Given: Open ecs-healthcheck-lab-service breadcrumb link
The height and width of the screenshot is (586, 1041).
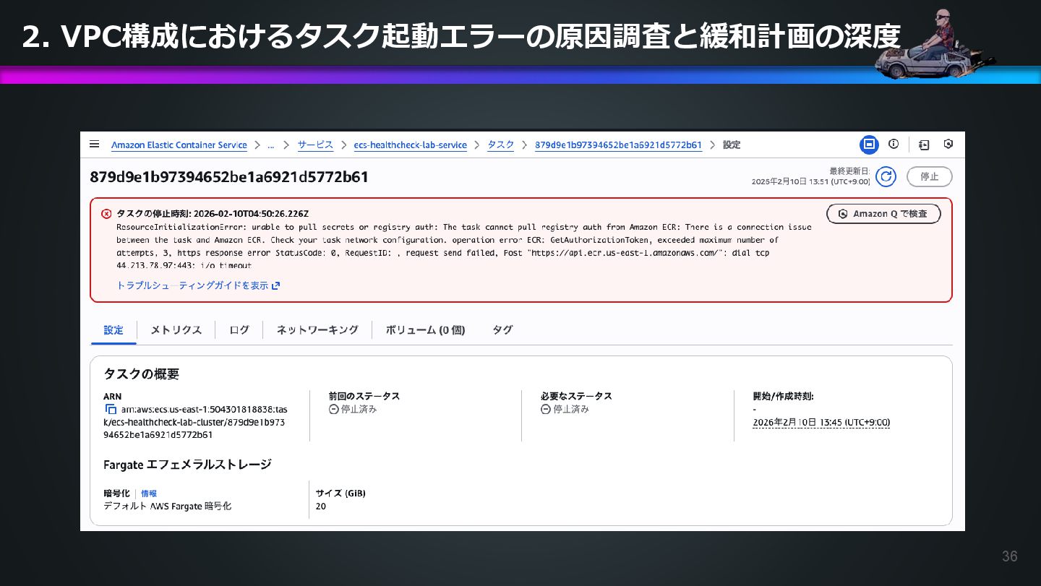Looking at the screenshot, I should (x=410, y=145).
